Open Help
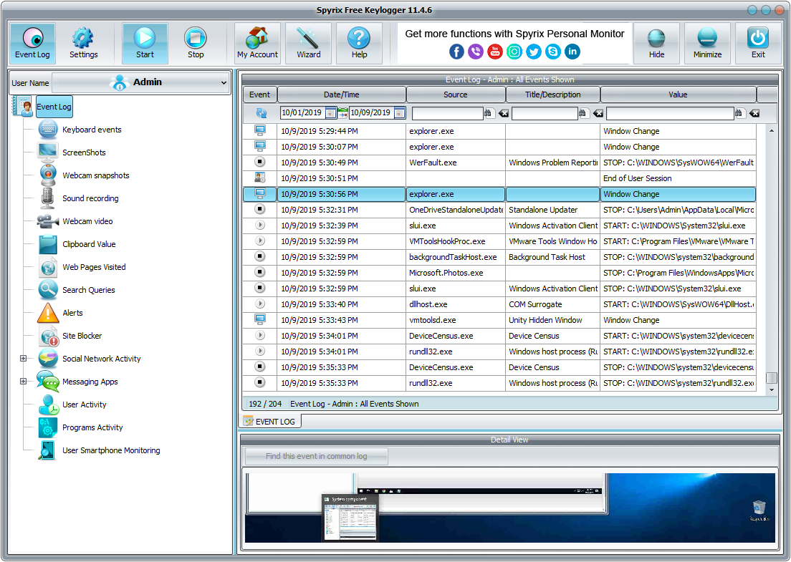 359,44
